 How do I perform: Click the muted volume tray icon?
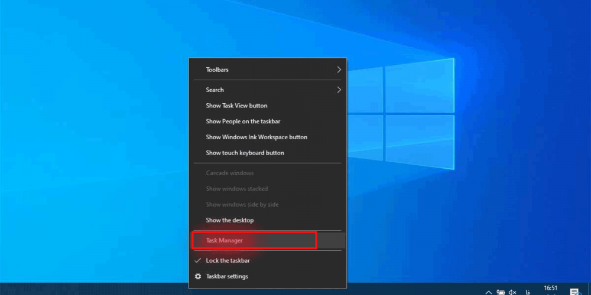tap(512, 292)
